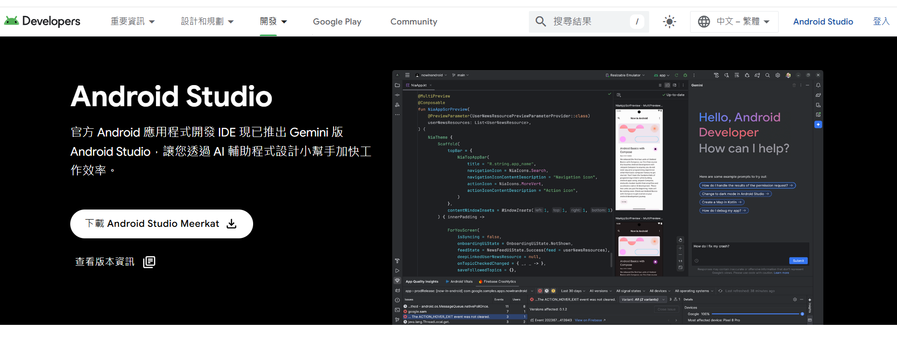The width and height of the screenshot is (897, 346).
Task: Select the Android Vitals tab
Action: tap(459, 282)
